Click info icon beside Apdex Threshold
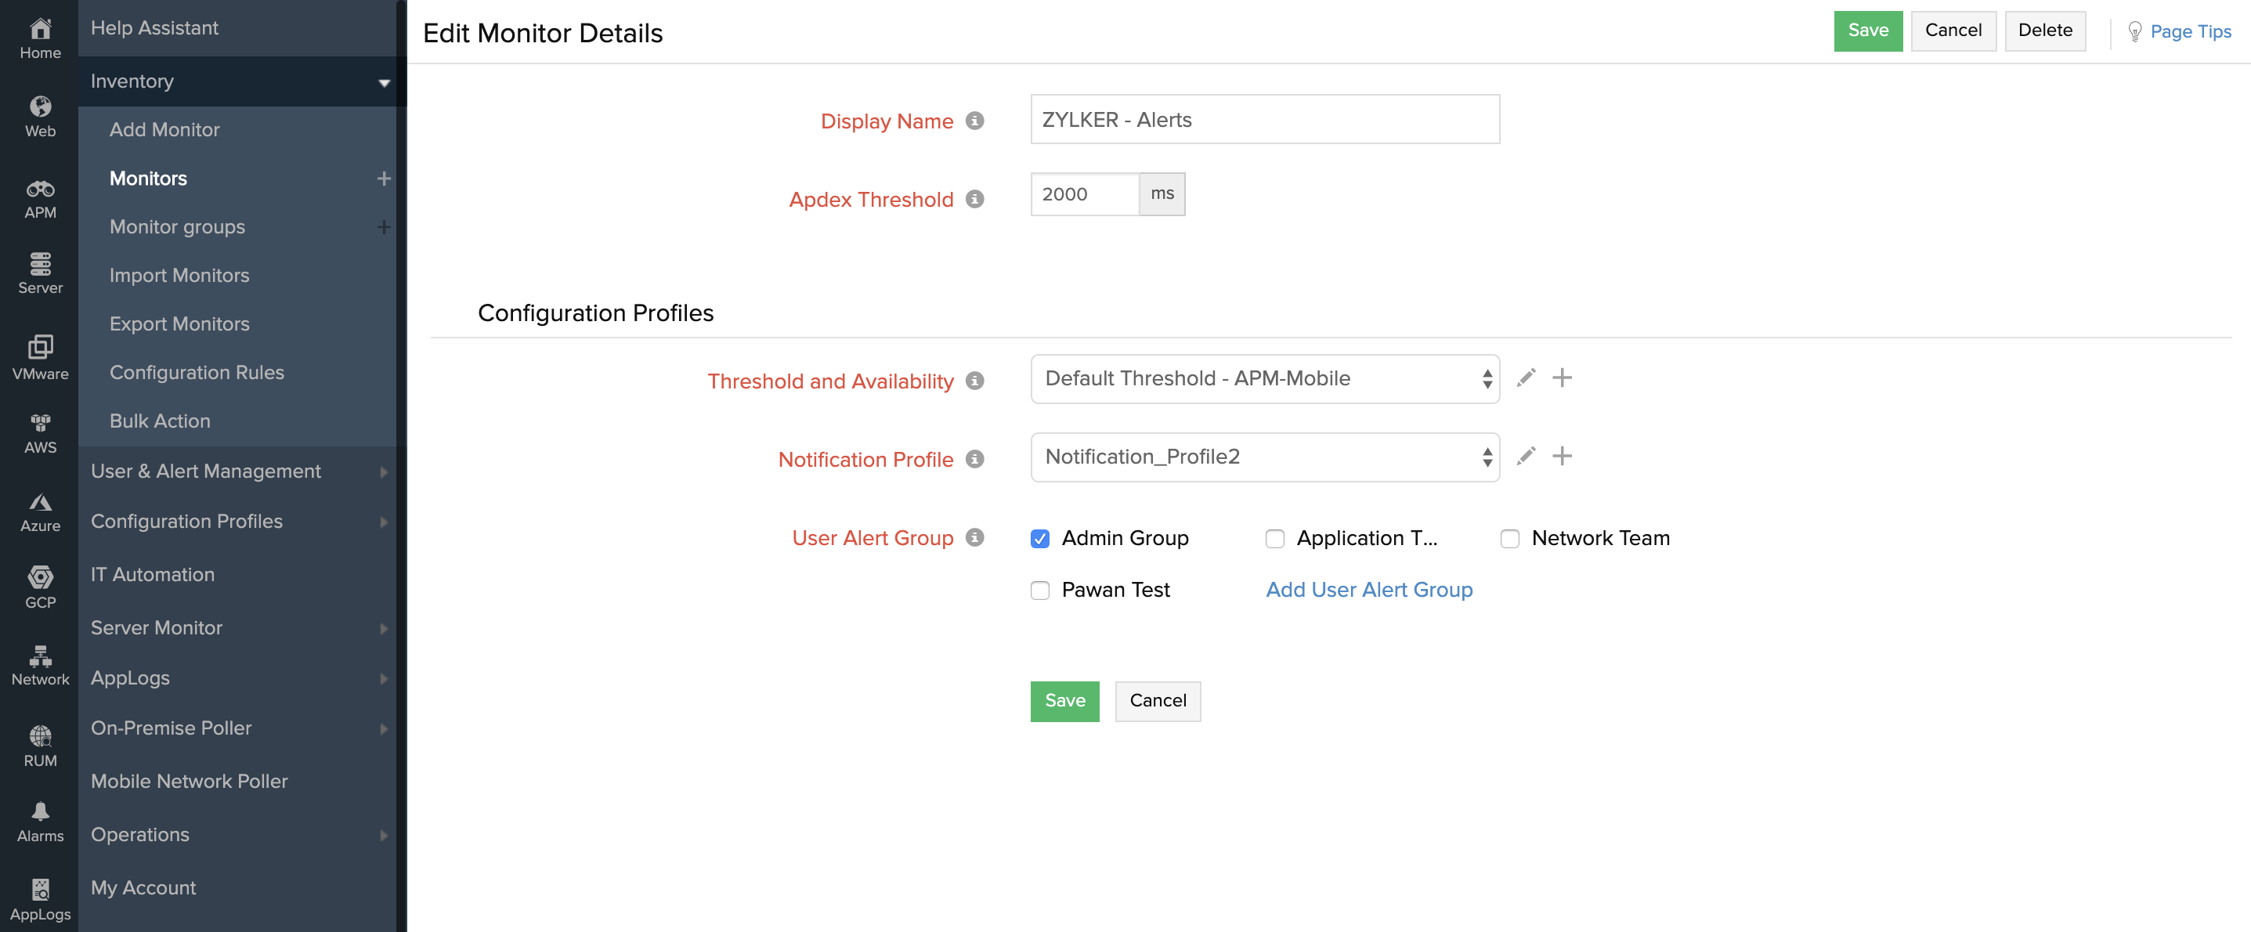 point(974,199)
